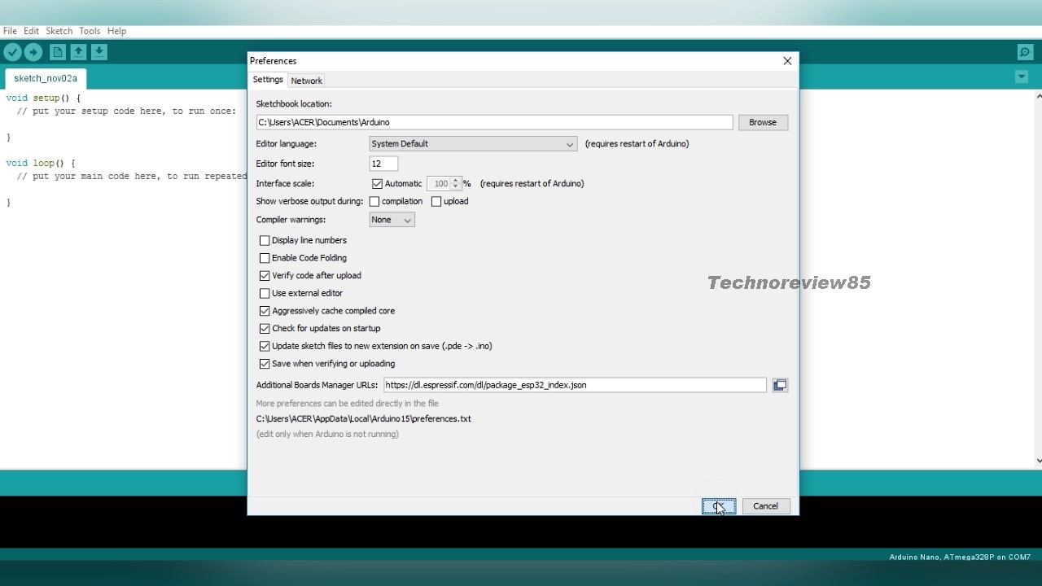Close the Preferences dialog with X
The image size is (1042, 586).
point(787,61)
